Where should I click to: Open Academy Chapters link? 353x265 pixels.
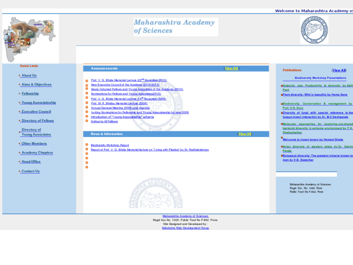click(x=37, y=153)
